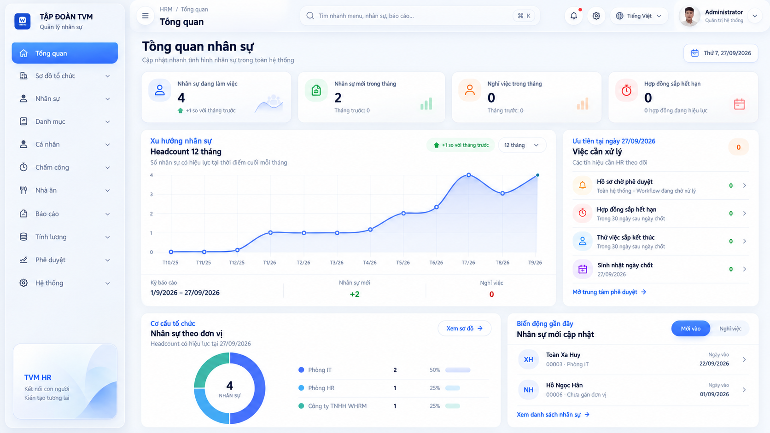
Task: Switch to the Mới vào toggle
Action: [690, 329]
